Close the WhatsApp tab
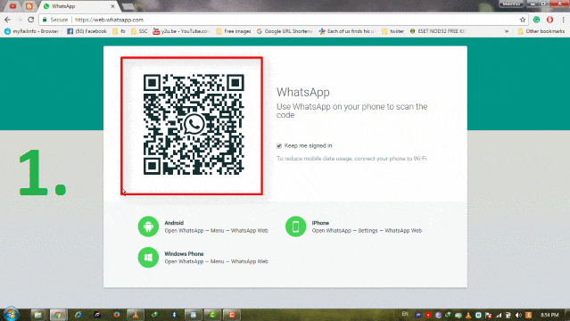 (112, 6)
